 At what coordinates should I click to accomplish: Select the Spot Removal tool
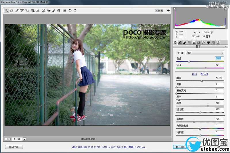(43, 11)
